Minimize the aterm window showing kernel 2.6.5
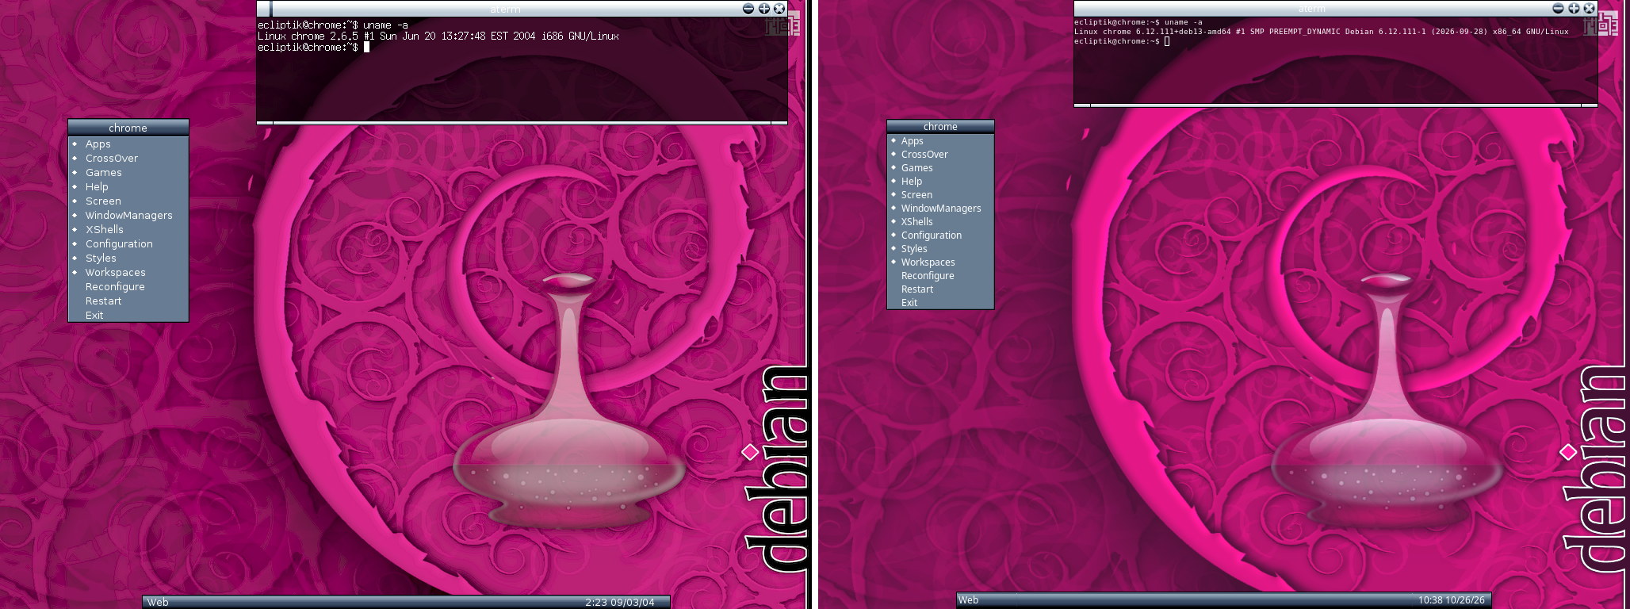Image resolution: width=1630 pixels, height=609 pixels. coord(748,8)
